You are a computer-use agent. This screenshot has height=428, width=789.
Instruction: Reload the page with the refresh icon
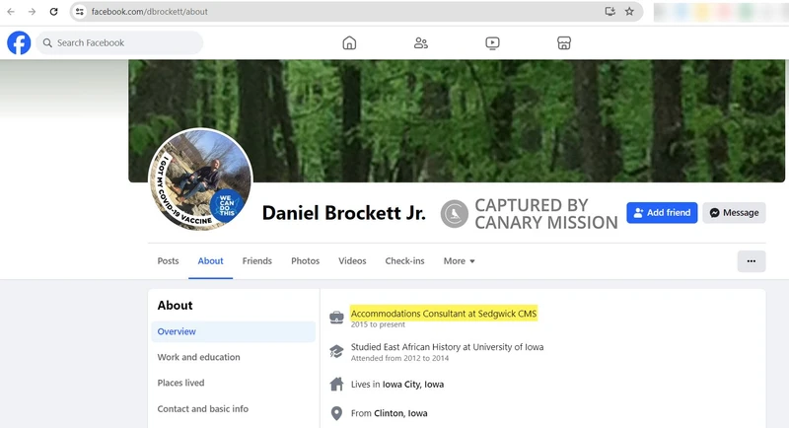[54, 12]
